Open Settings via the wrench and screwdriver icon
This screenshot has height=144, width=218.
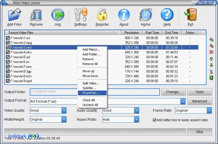coord(81,15)
